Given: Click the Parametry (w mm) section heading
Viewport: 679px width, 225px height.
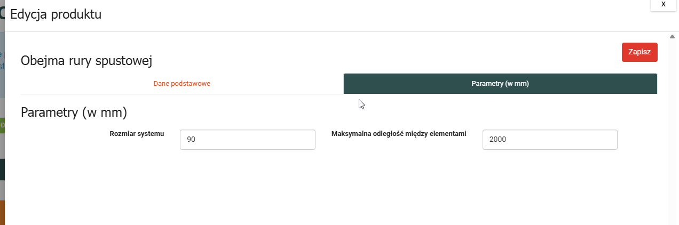Looking at the screenshot, I should tap(74, 112).
